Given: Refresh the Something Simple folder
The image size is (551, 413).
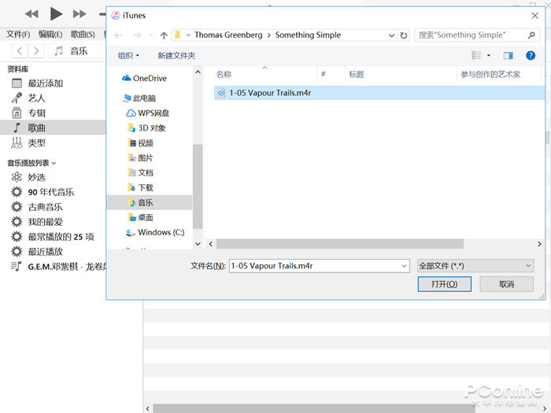Looking at the screenshot, I should tap(403, 35).
